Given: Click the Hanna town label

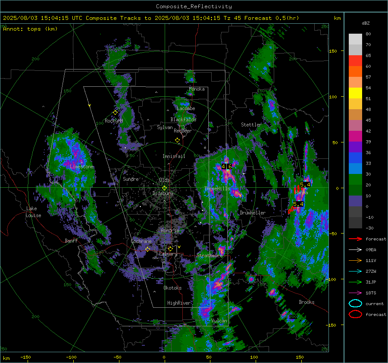Looking at the screenshot, I should [301, 193].
